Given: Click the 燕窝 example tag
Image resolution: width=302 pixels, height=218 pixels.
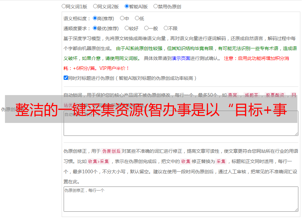Looking at the screenshot, I should (233, 95).
